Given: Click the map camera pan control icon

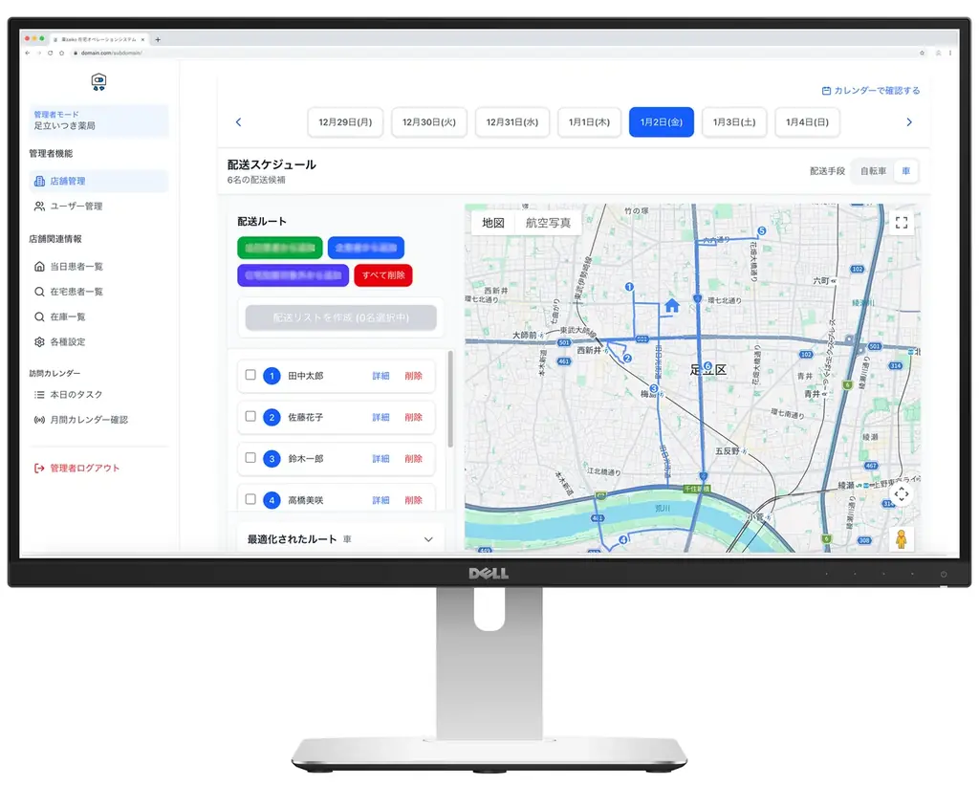Looking at the screenshot, I should (901, 494).
